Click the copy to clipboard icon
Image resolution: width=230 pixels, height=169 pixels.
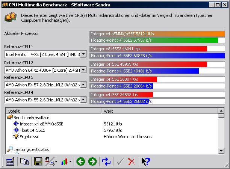[x=24, y=161]
